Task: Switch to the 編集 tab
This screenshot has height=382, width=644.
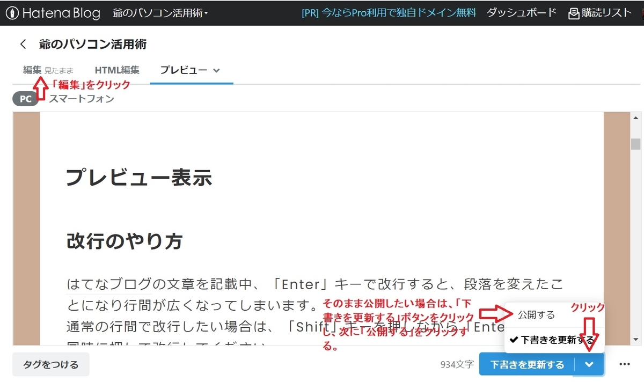Action: tap(32, 69)
